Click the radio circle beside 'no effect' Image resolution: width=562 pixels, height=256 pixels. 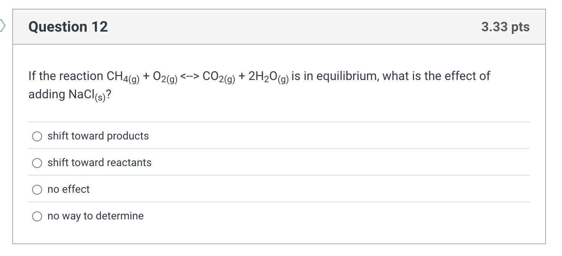[37, 189]
